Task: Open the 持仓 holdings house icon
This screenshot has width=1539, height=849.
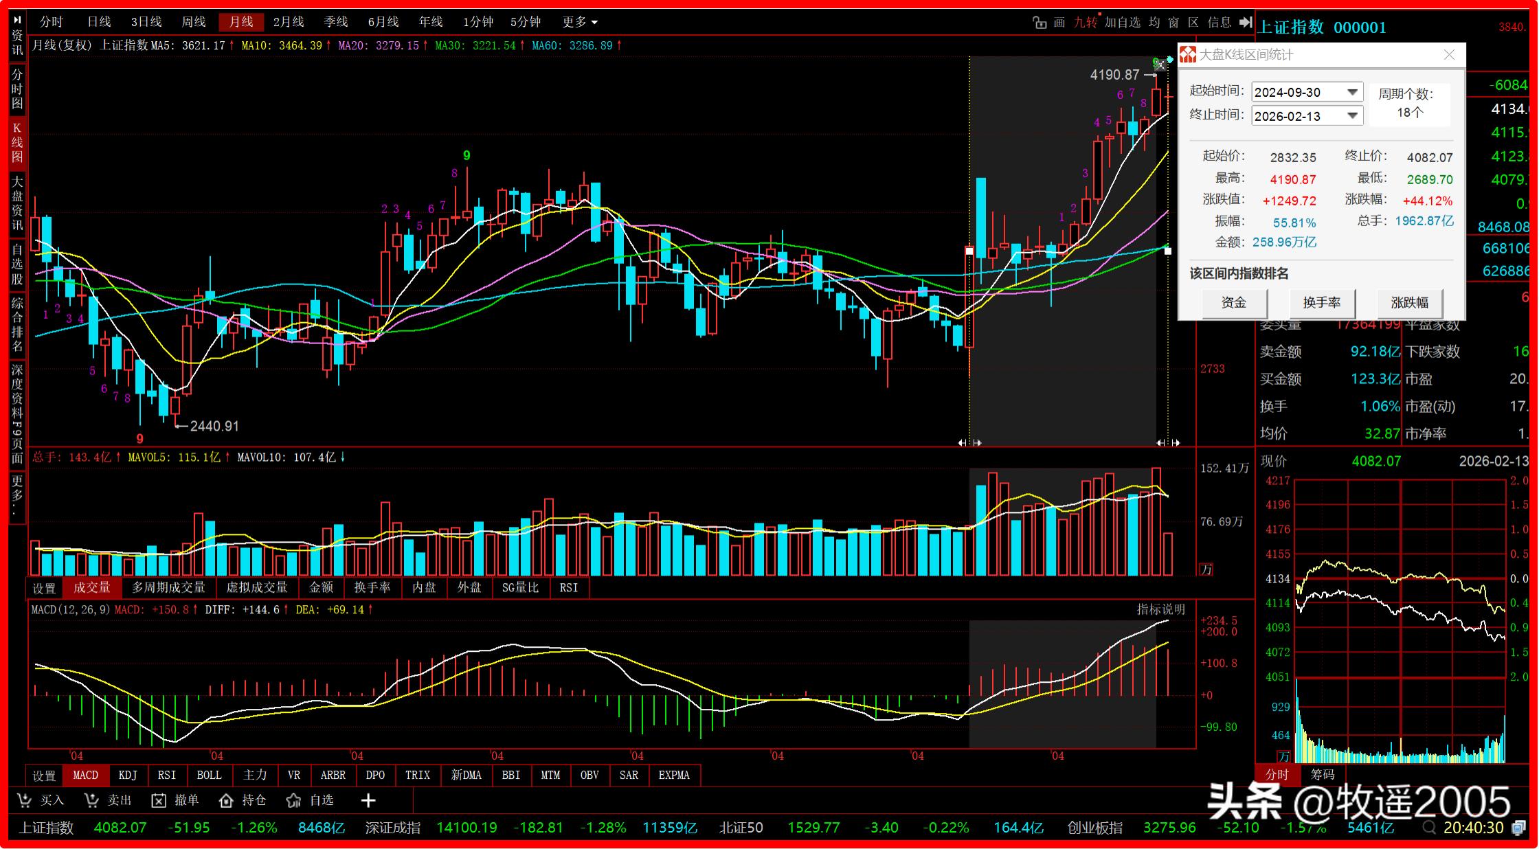Action: [x=226, y=800]
